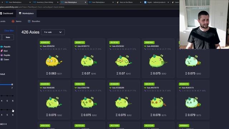Click the Aquatic fish icon
The height and width of the screenshot is (129, 229).
point(1,47)
